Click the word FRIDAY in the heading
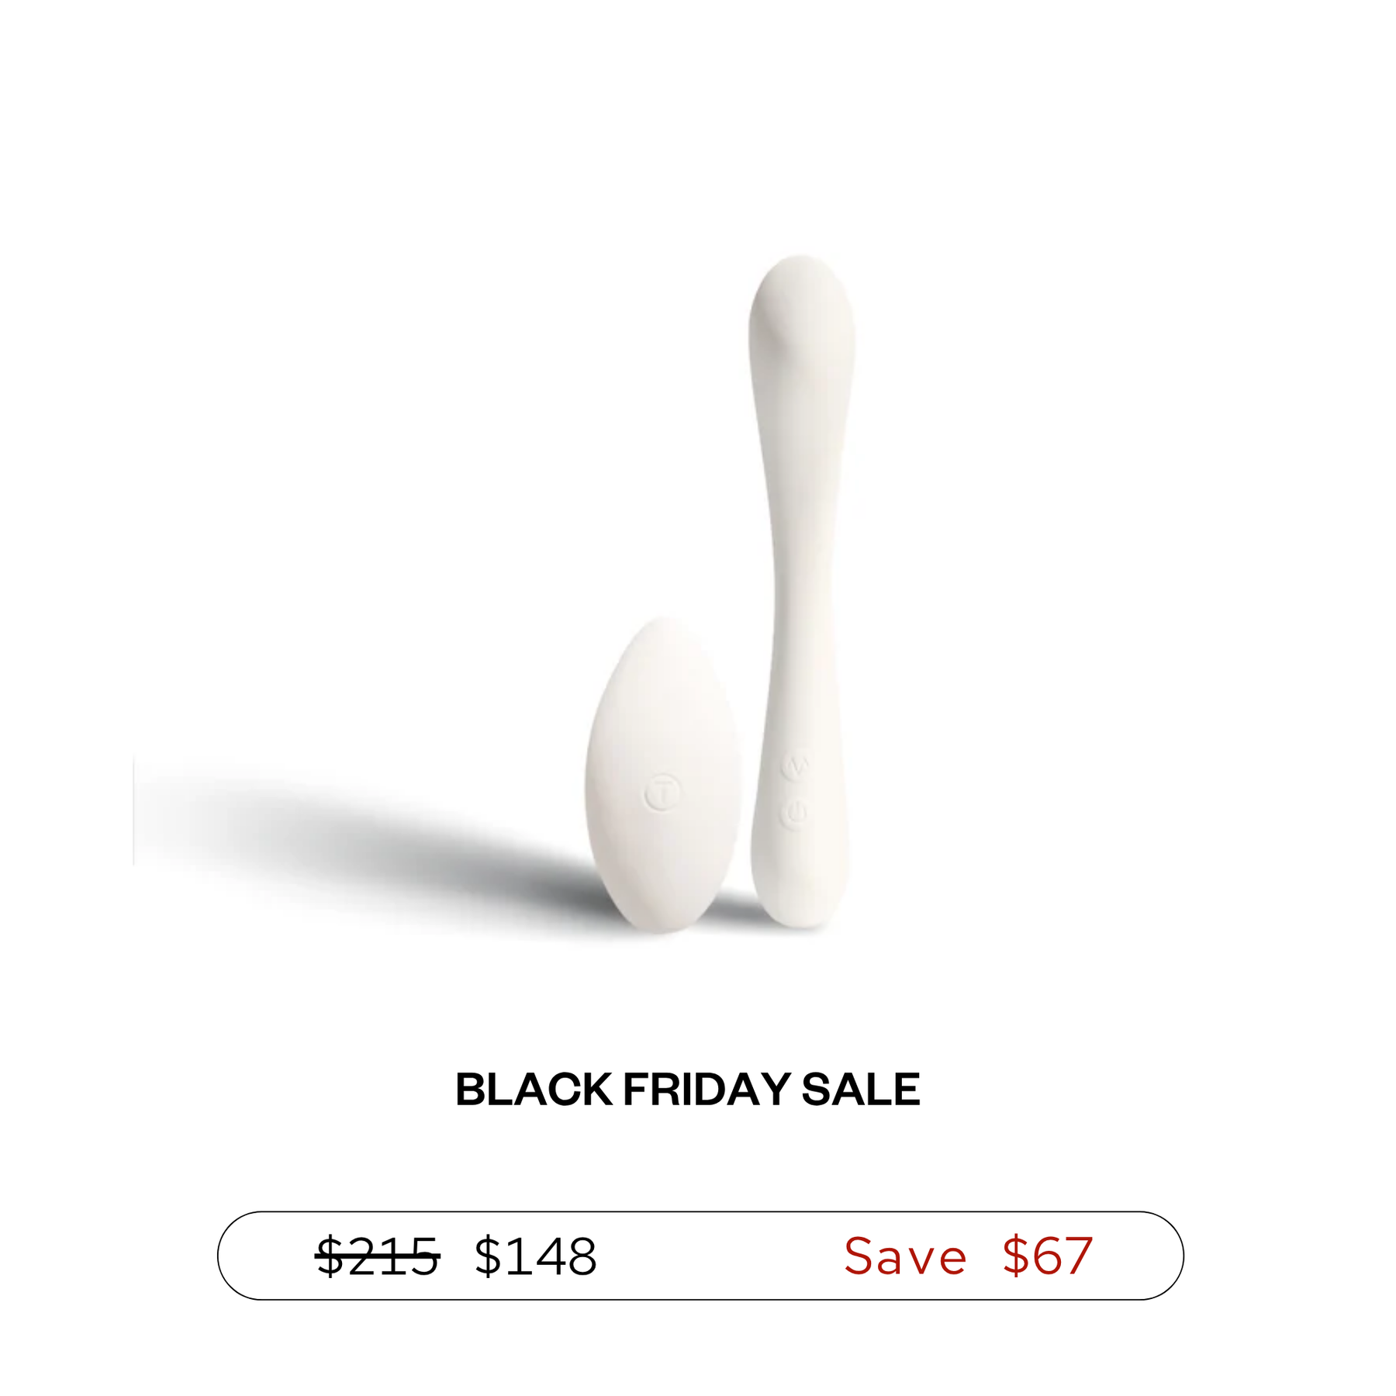The width and height of the screenshot is (1396, 1396). tap(707, 1090)
